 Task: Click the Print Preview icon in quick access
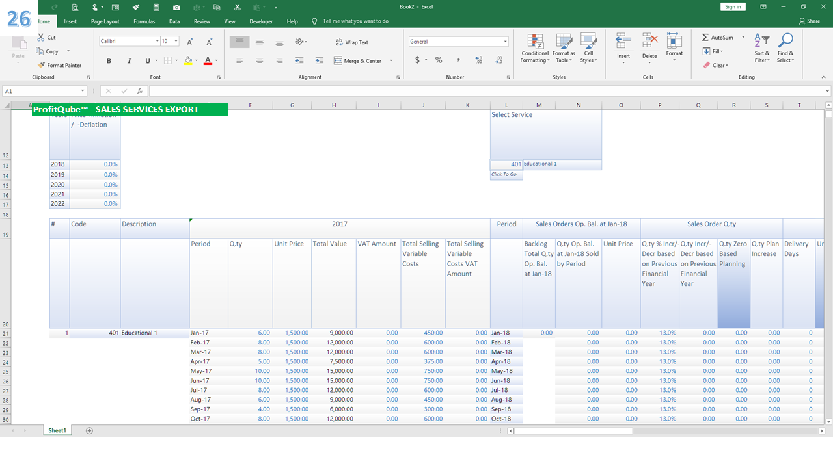(x=75, y=7)
